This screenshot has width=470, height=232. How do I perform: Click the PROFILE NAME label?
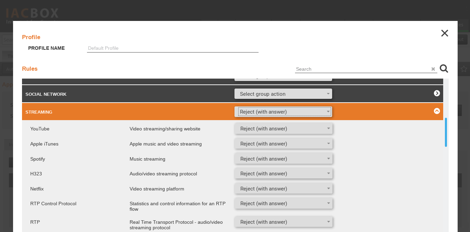point(46,48)
